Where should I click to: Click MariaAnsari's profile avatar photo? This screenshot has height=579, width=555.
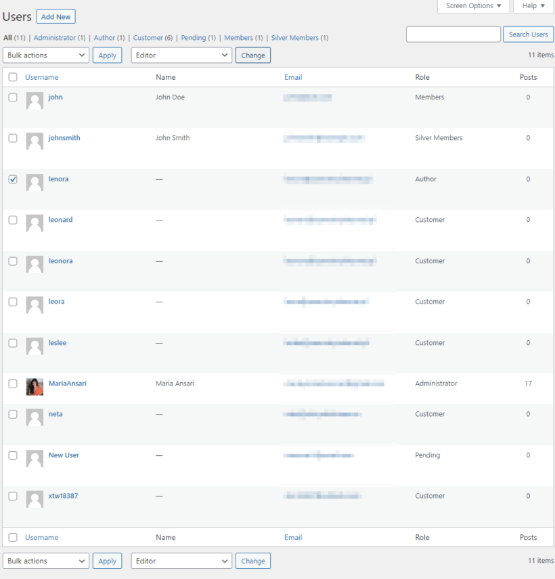(x=35, y=387)
